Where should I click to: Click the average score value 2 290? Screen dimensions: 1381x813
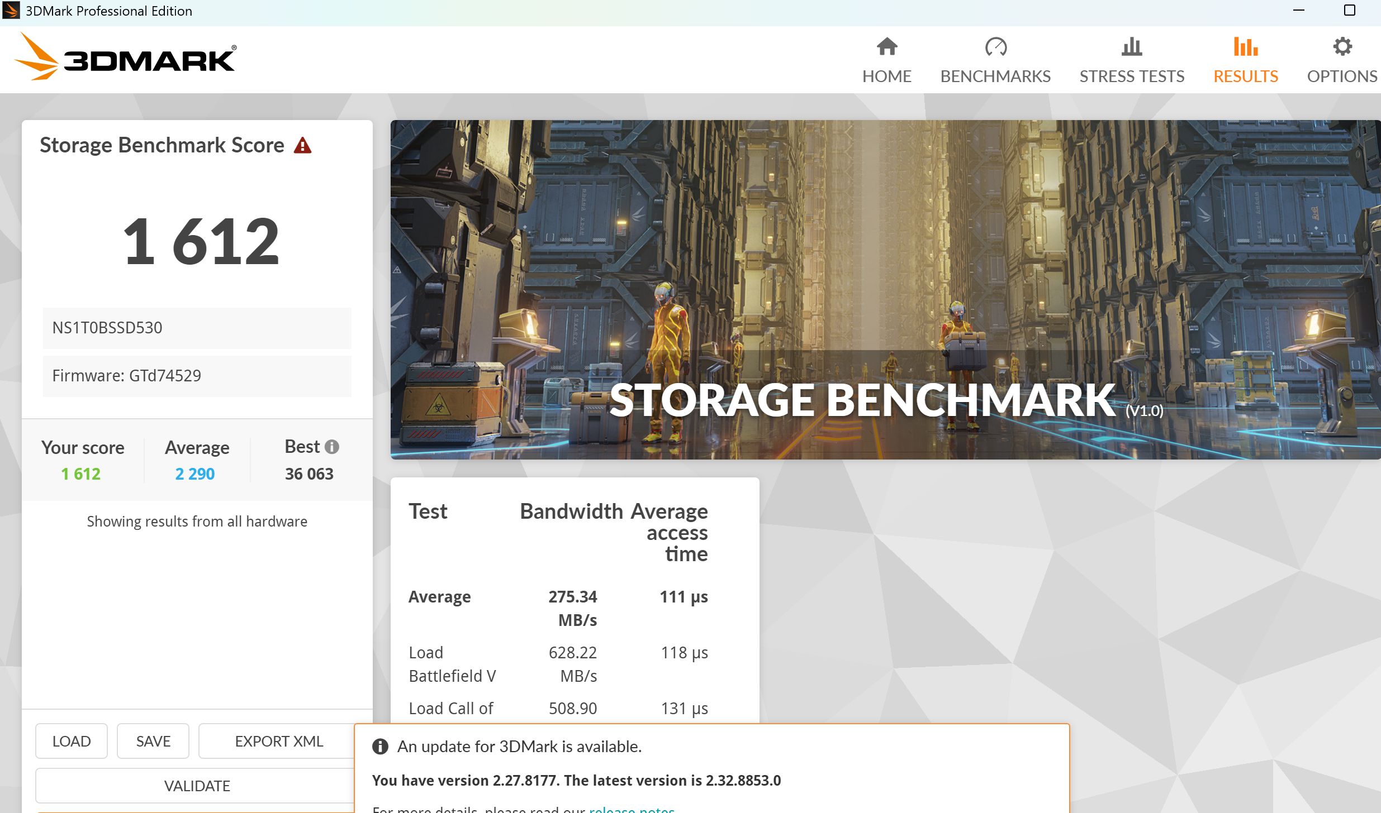click(x=194, y=474)
